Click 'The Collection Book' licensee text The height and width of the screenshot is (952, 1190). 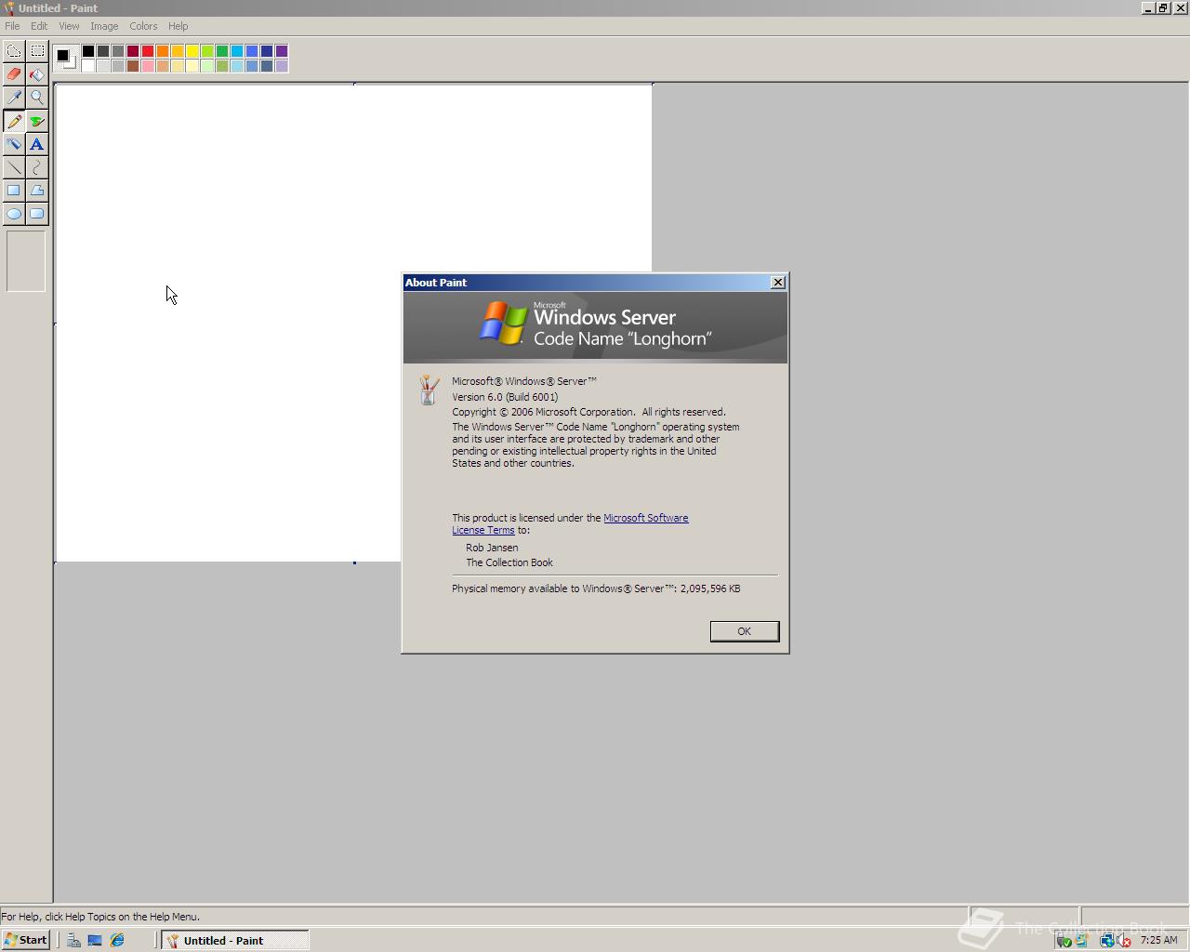point(509,562)
